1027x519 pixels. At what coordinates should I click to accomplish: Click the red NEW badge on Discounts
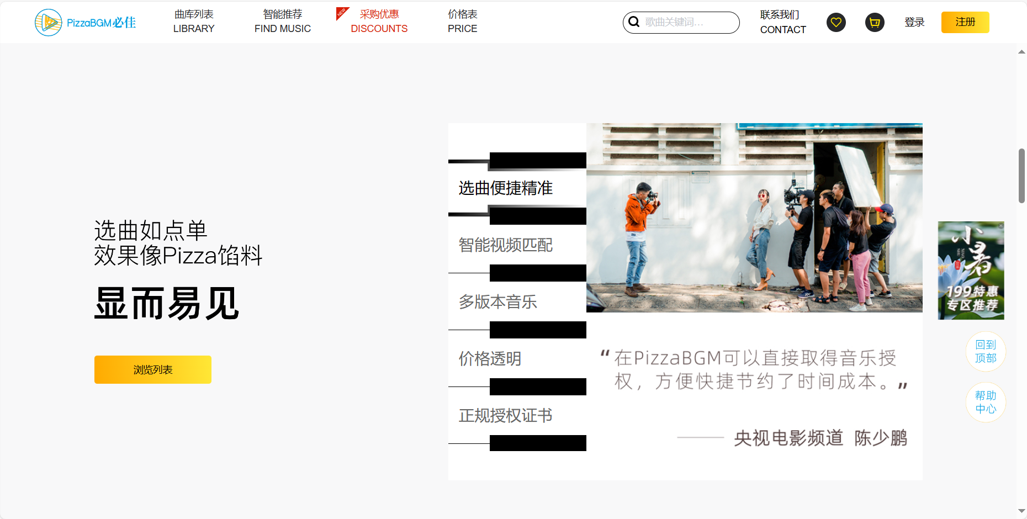(x=342, y=13)
